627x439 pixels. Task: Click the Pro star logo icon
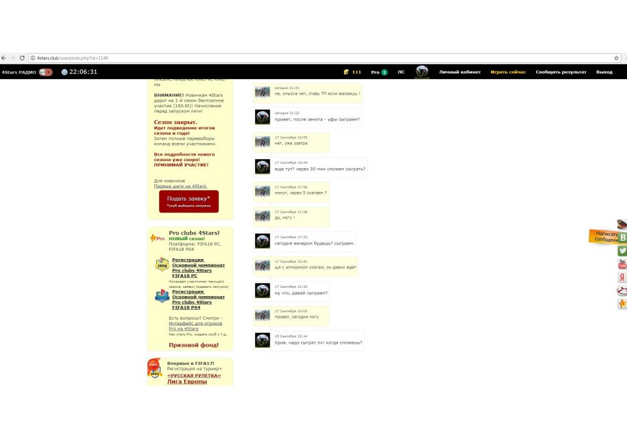(157, 238)
